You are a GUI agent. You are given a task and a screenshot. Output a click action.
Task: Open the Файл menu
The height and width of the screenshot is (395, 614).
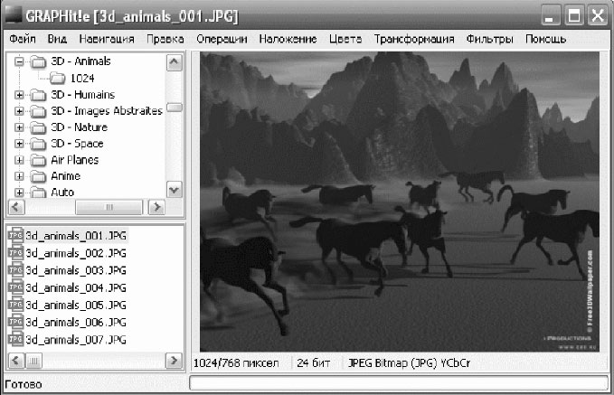[x=23, y=40]
